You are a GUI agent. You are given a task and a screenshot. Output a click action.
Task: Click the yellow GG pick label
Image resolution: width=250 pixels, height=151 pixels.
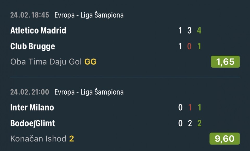pos(90,62)
